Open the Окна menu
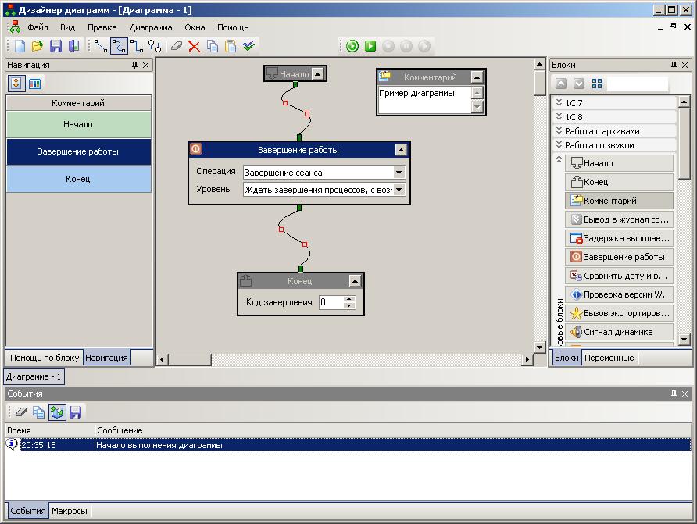The image size is (697, 524). 195,27
